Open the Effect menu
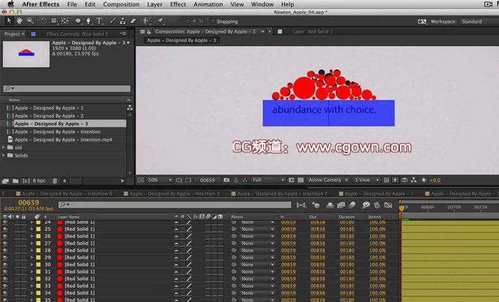Screen dimensions: 499x302 (x=178, y=4)
